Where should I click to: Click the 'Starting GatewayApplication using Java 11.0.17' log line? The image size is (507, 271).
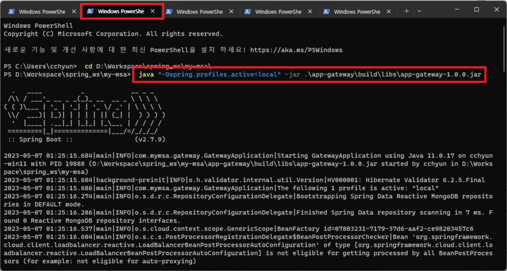[249, 164]
